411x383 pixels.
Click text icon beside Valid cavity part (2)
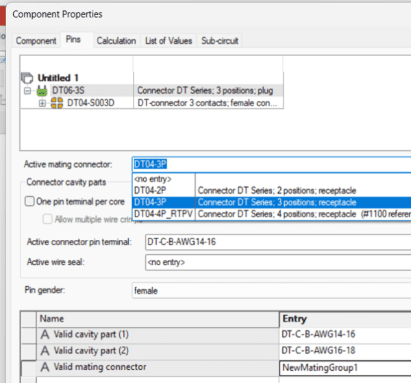46,351
